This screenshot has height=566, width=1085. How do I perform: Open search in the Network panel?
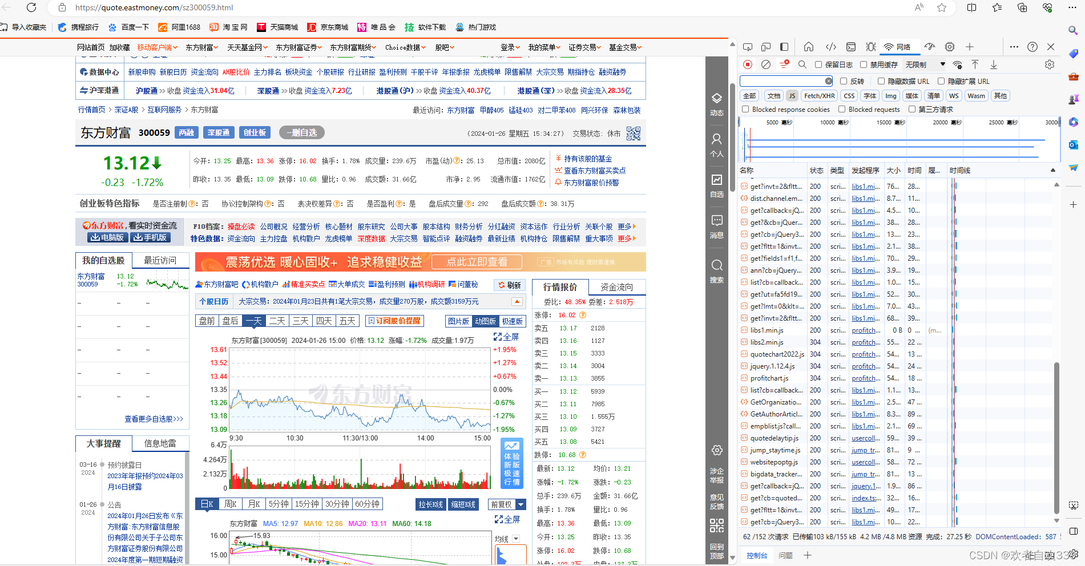[802, 64]
